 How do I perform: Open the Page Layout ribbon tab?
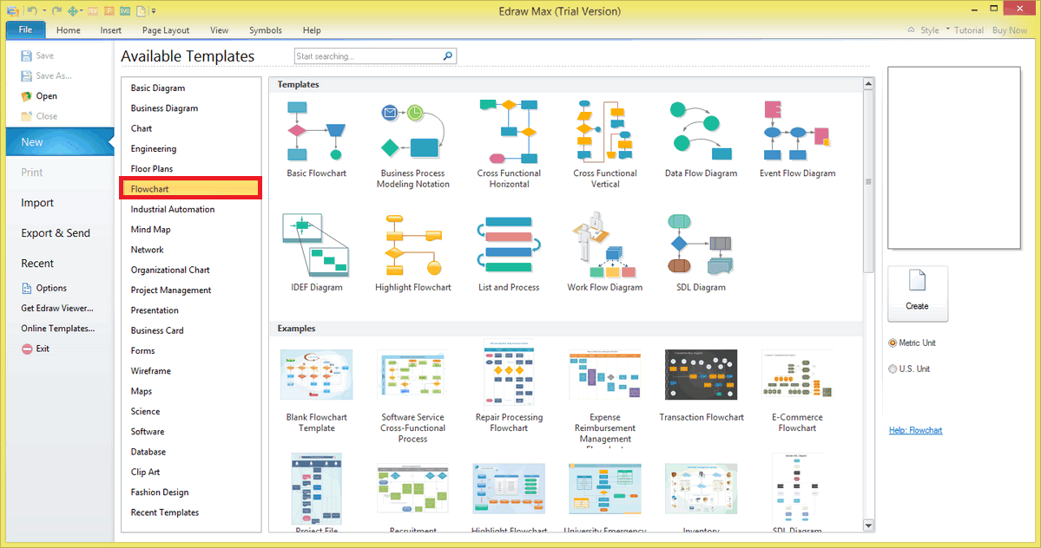tap(165, 30)
